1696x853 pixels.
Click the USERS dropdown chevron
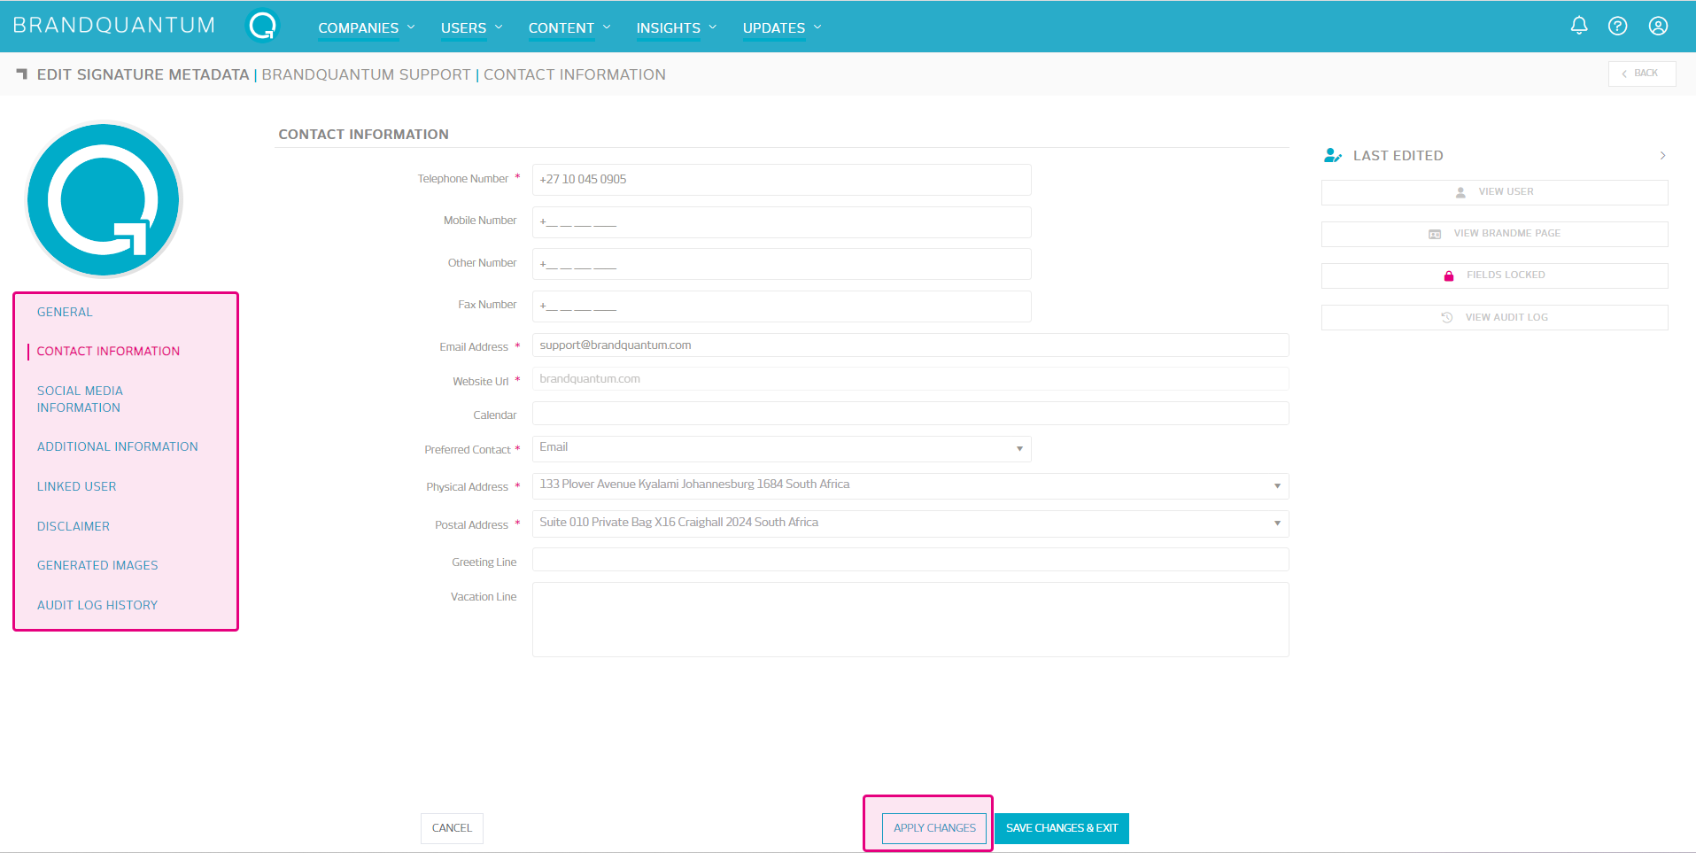pyautogui.click(x=499, y=27)
